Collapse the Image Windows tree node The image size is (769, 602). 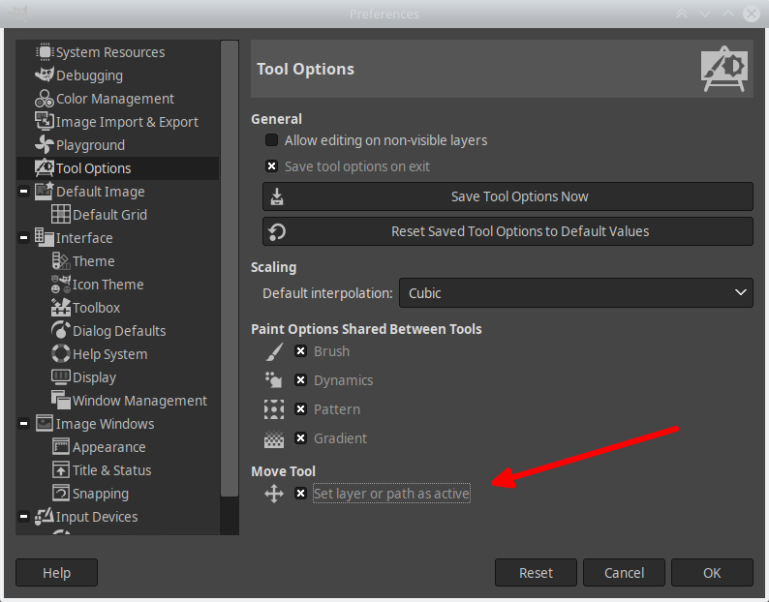click(x=23, y=424)
